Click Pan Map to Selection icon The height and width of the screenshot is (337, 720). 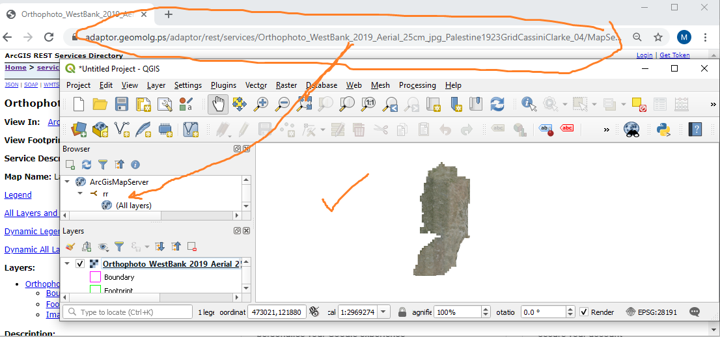(x=239, y=104)
